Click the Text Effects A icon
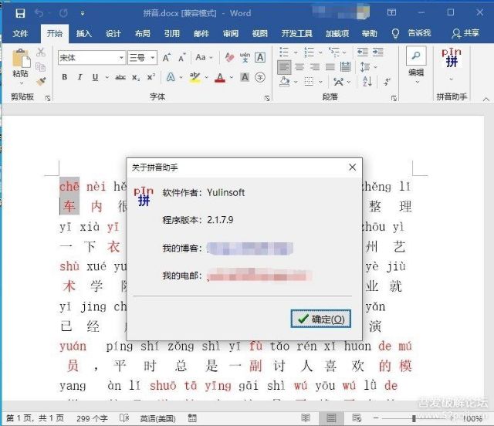This screenshot has height=426, width=494. [x=171, y=77]
